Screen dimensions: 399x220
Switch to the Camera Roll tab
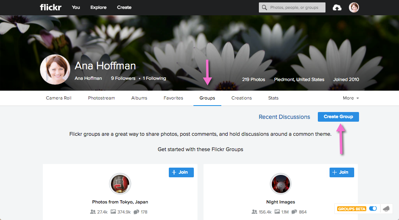click(59, 98)
